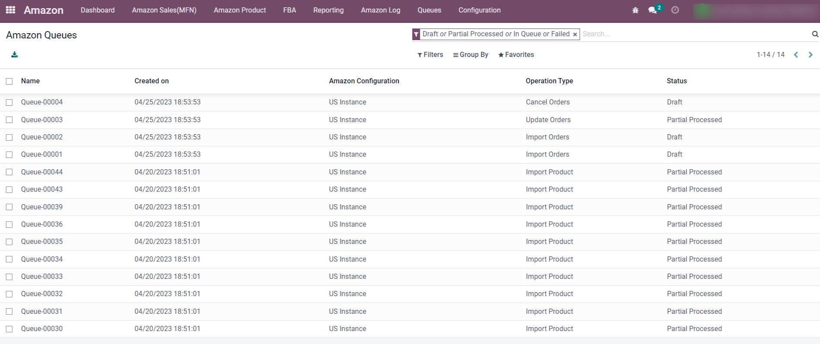Check the box for Queue-00044
Image resolution: width=820 pixels, height=344 pixels.
point(9,172)
